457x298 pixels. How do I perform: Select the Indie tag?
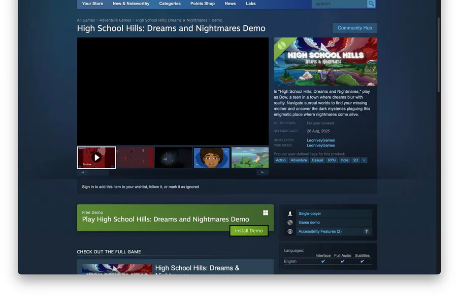point(344,160)
